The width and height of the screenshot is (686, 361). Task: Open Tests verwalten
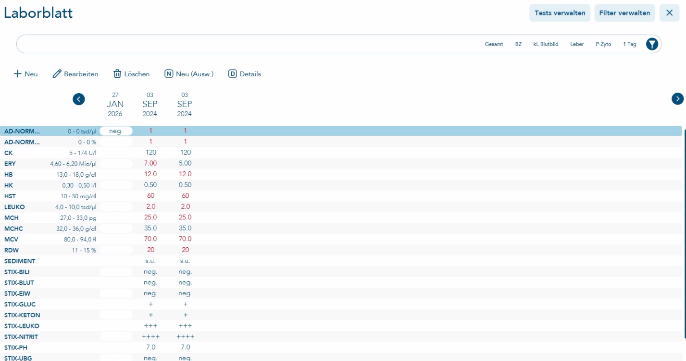pos(560,13)
